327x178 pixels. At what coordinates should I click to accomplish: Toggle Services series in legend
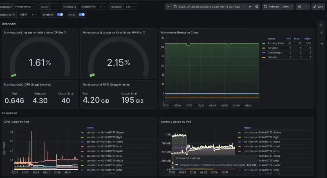tap(273, 48)
